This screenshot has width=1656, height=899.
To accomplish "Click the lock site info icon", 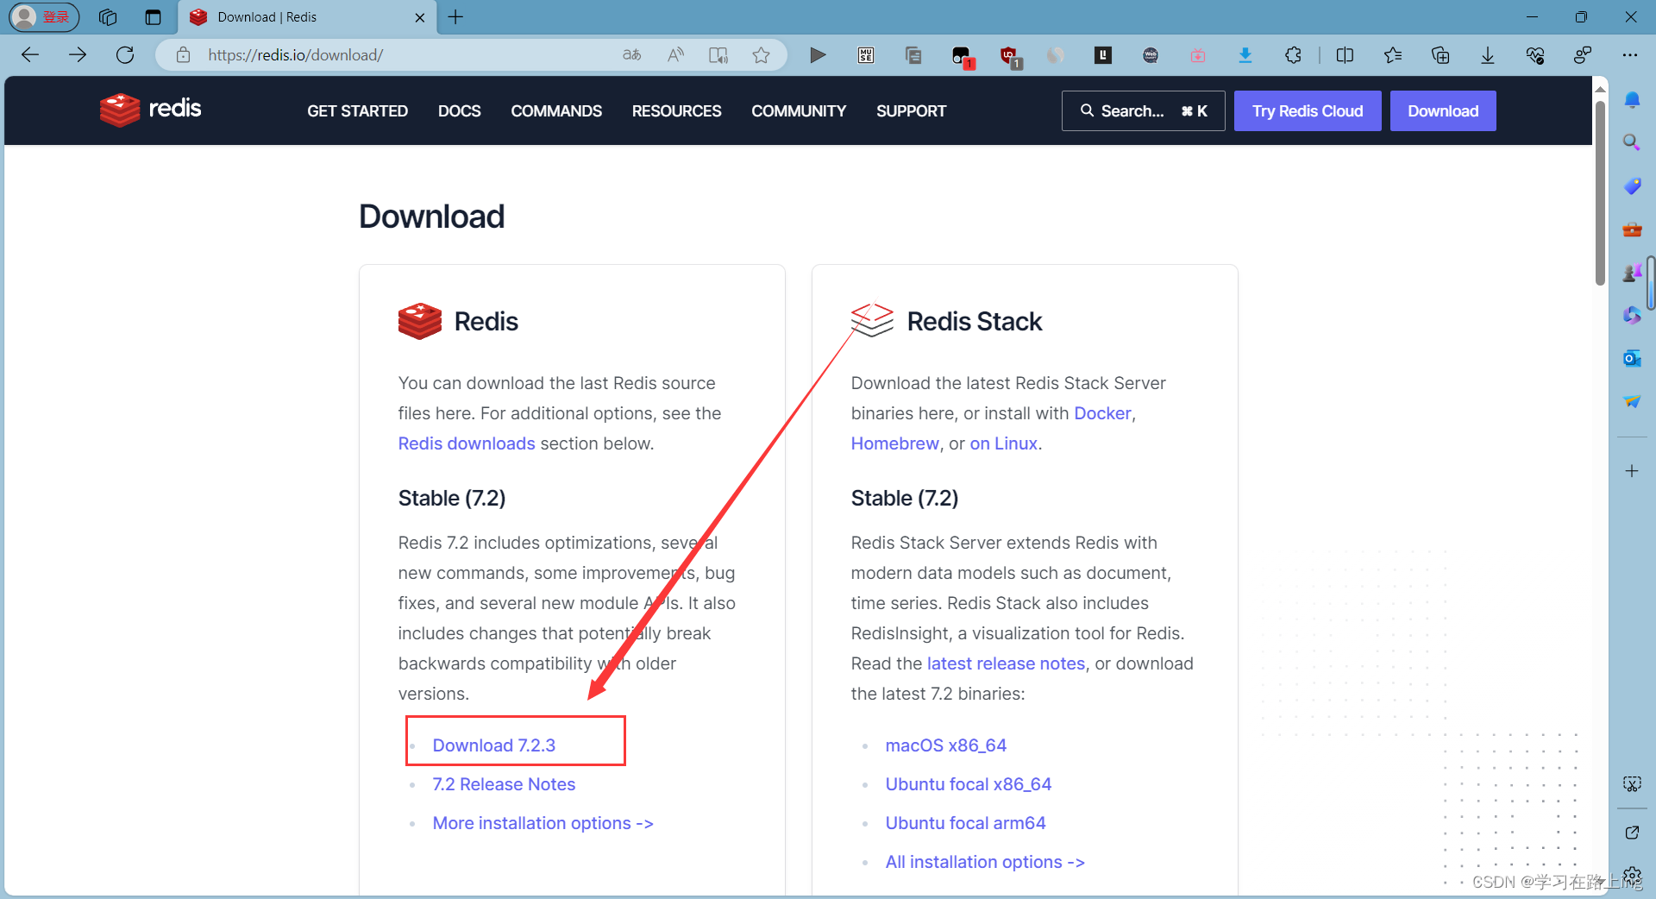I will pyautogui.click(x=183, y=55).
